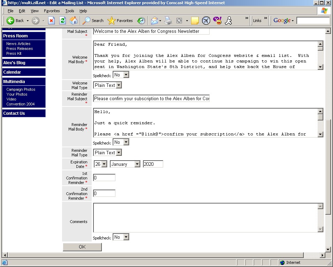Click the Print icon in toolbar

pos(168,21)
